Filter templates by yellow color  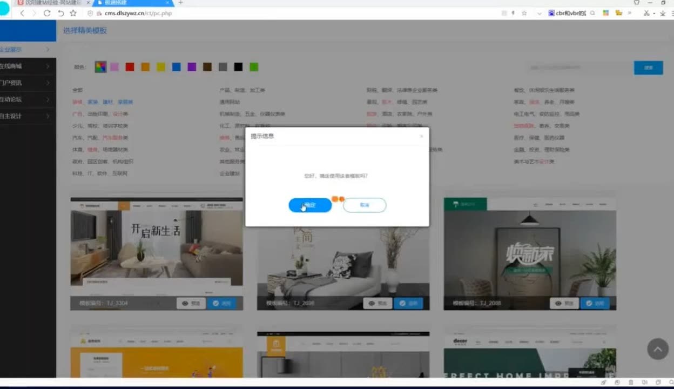click(161, 67)
